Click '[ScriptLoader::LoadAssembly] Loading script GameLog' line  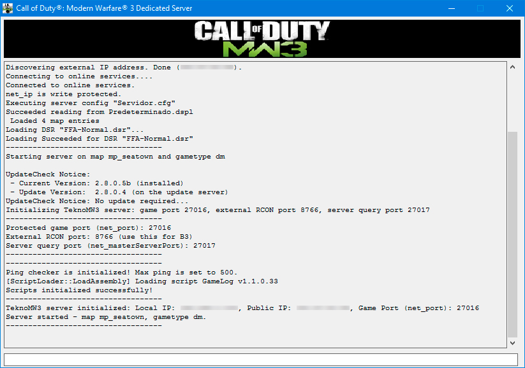[x=142, y=281]
